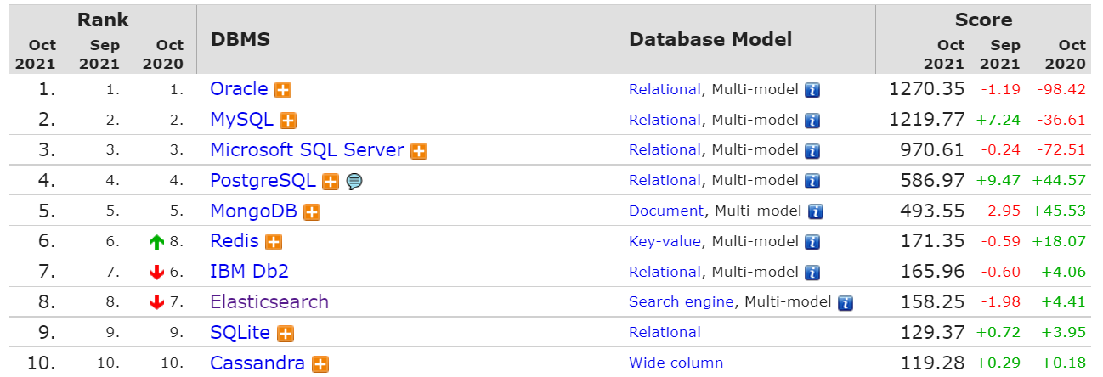Open the Elasticsearch link
Screen dimensions: 1103x377
tap(269, 301)
